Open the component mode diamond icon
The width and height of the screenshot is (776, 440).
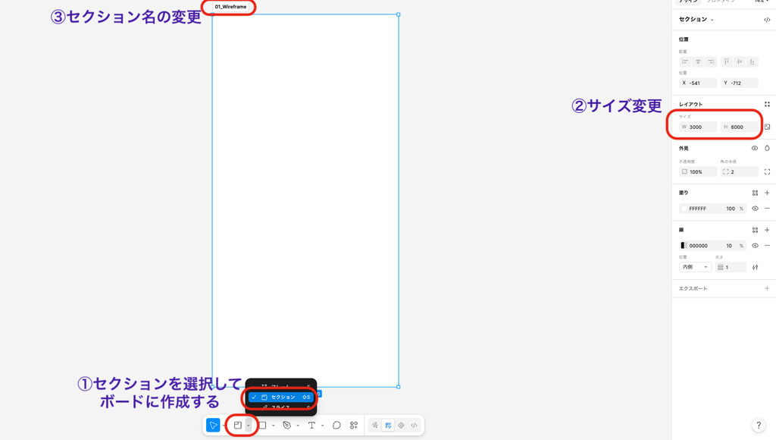[x=402, y=425]
